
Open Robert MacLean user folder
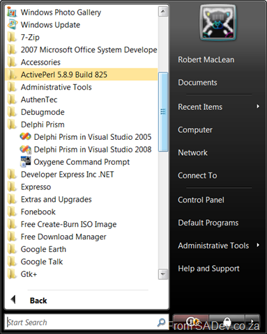206,60
